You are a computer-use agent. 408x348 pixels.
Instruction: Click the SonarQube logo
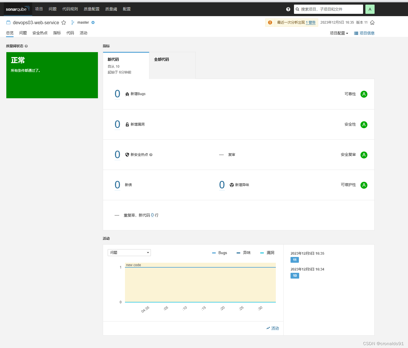(x=18, y=9)
